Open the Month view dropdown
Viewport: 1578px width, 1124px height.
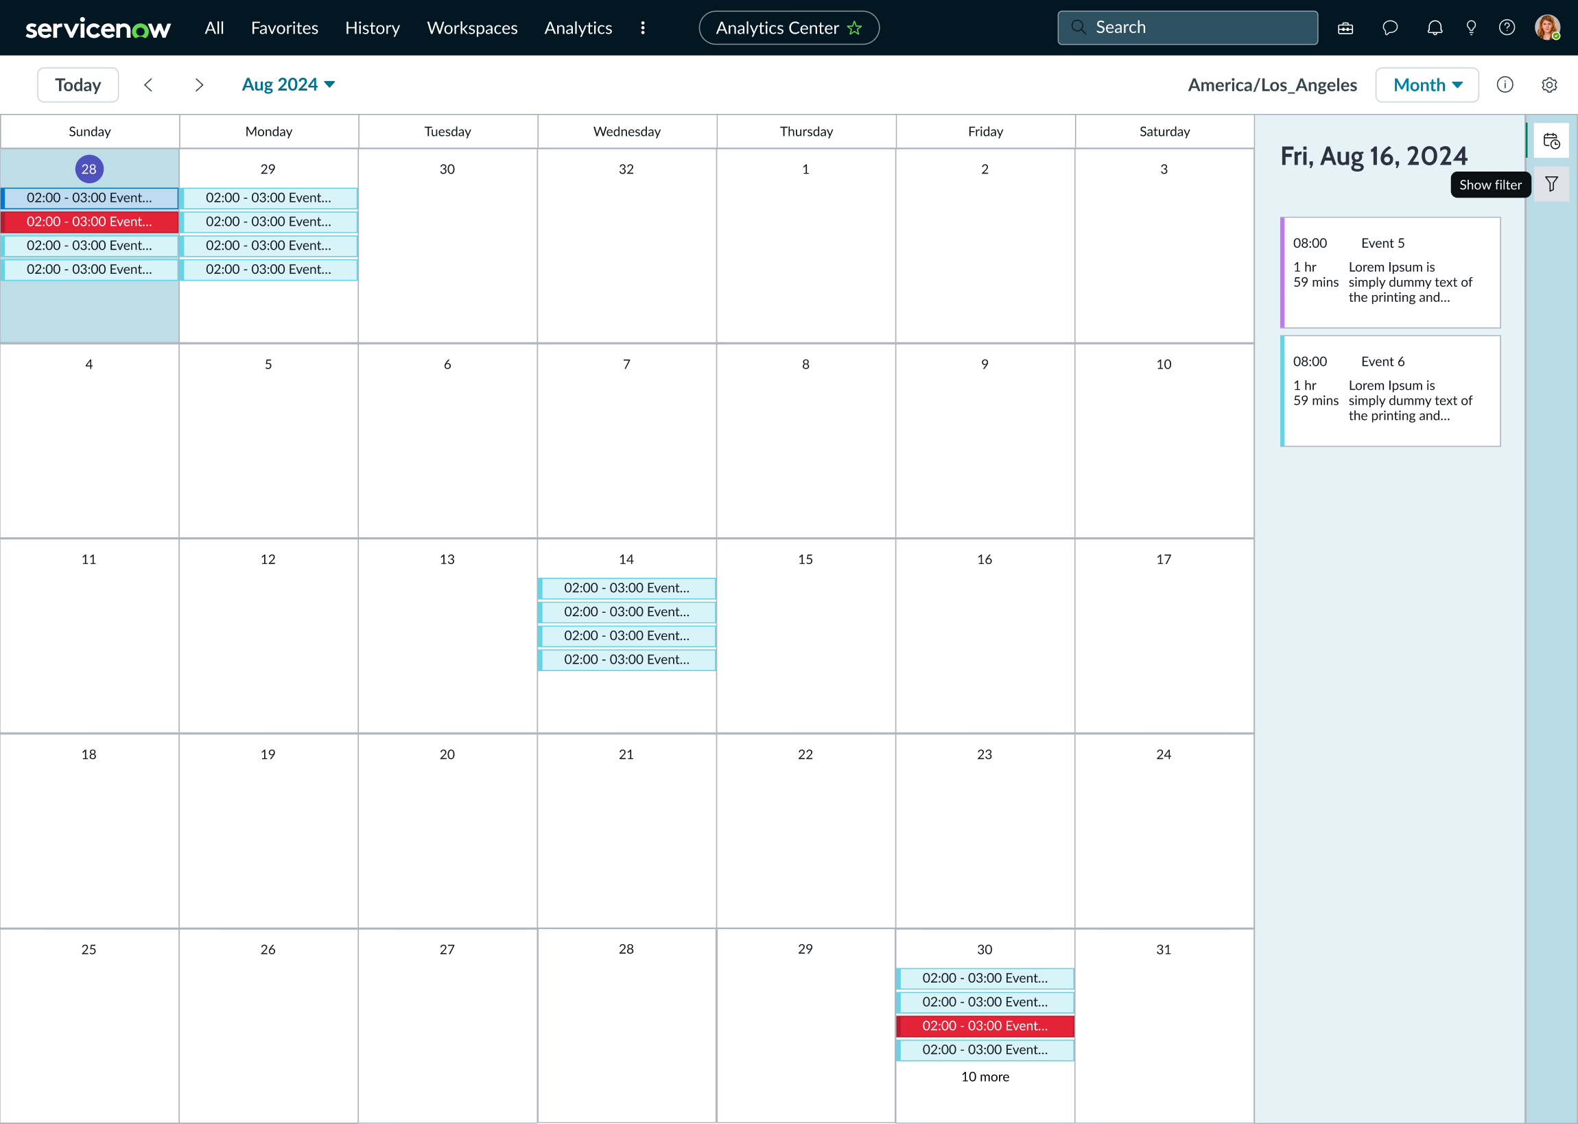1426,85
